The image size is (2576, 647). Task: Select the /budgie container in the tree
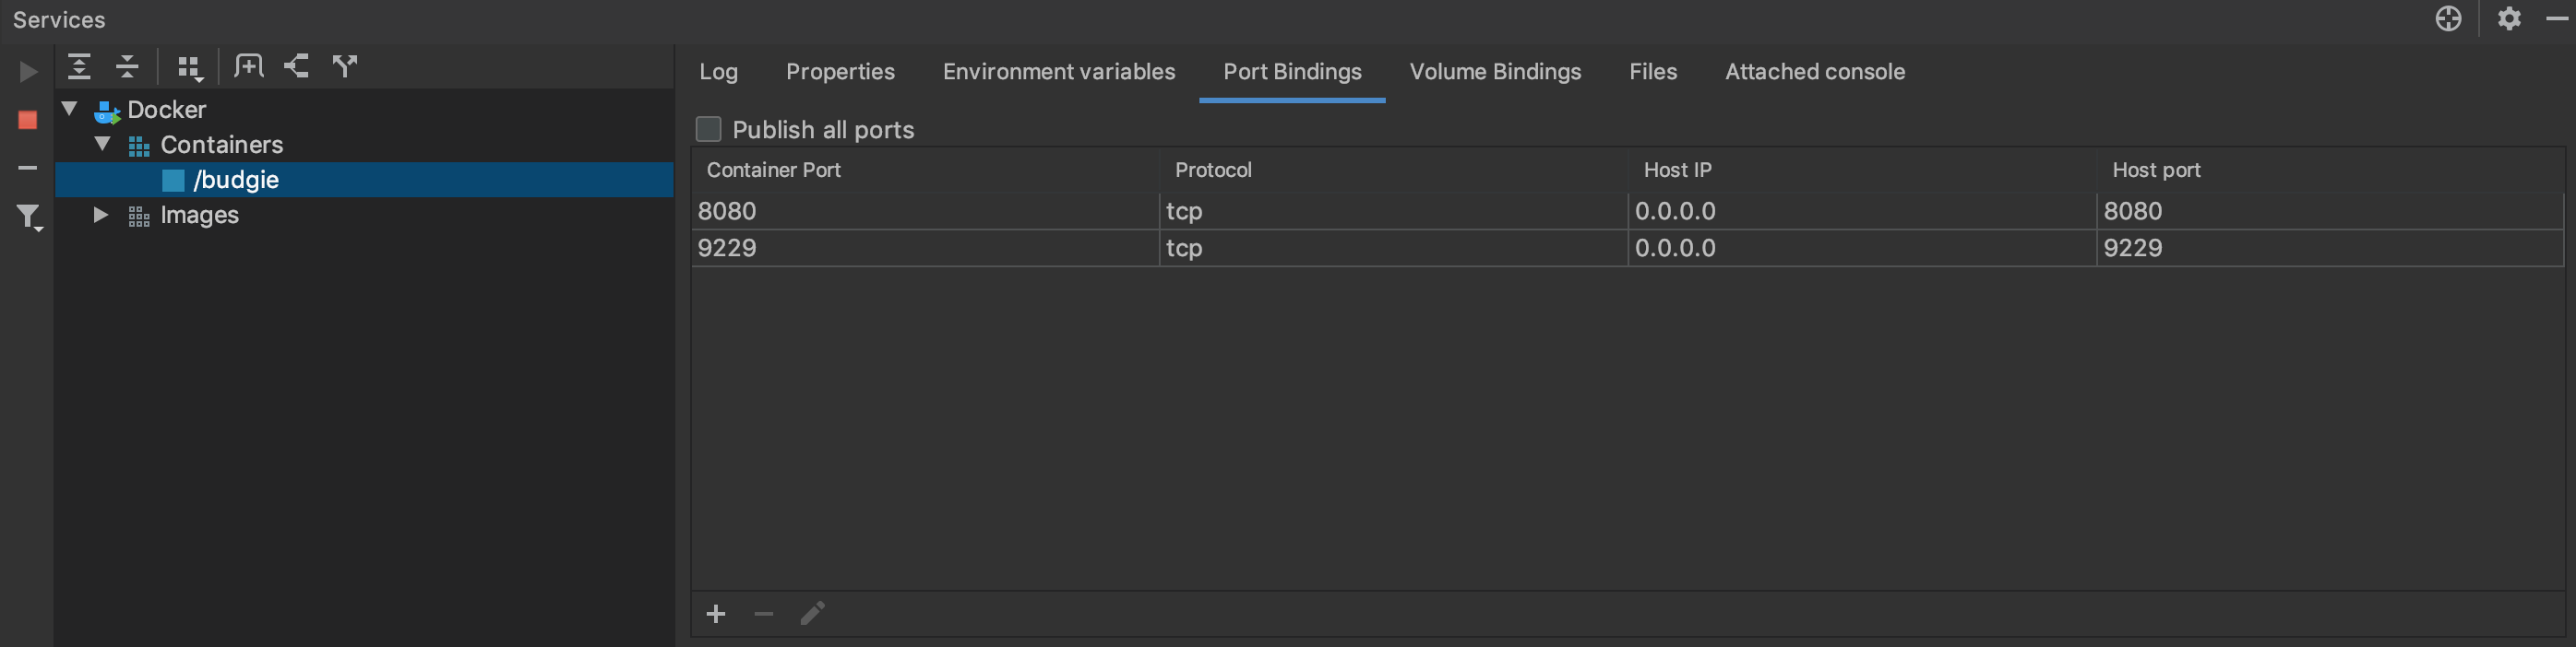236,180
